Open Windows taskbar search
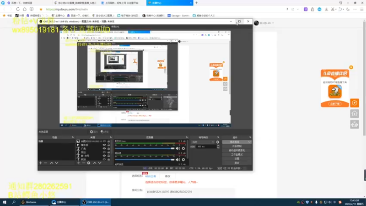The width and height of the screenshot is (366, 206). (14, 202)
